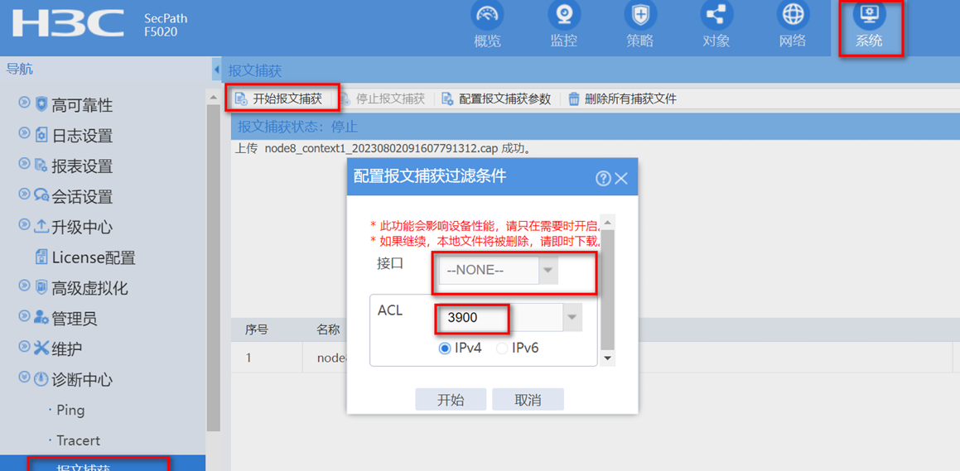Open the 概览 overview icon

click(x=487, y=16)
